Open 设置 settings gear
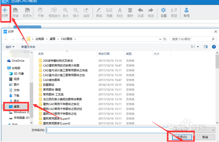 click(x=163, y=13)
